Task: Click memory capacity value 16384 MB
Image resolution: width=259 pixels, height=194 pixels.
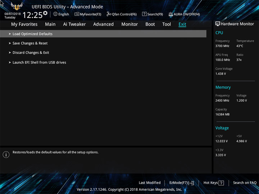Action: pyautogui.click(x=222, y=114)
